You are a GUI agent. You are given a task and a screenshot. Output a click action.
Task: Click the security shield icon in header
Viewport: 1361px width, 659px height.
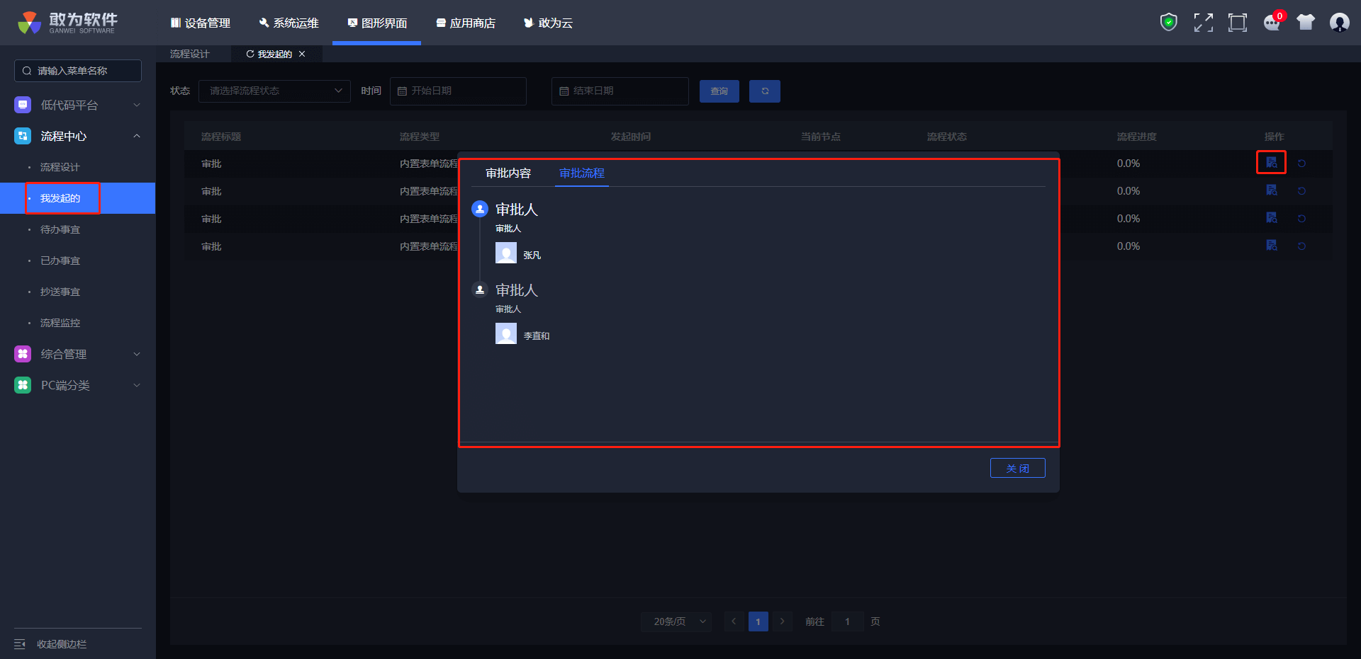point(1168,23)
